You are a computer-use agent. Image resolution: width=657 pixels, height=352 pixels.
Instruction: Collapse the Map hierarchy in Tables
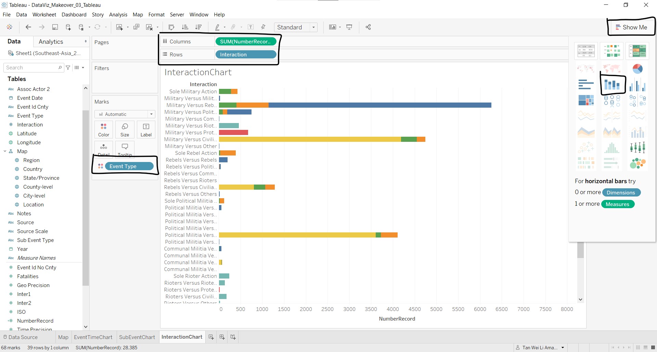click(x=5, y=151)
